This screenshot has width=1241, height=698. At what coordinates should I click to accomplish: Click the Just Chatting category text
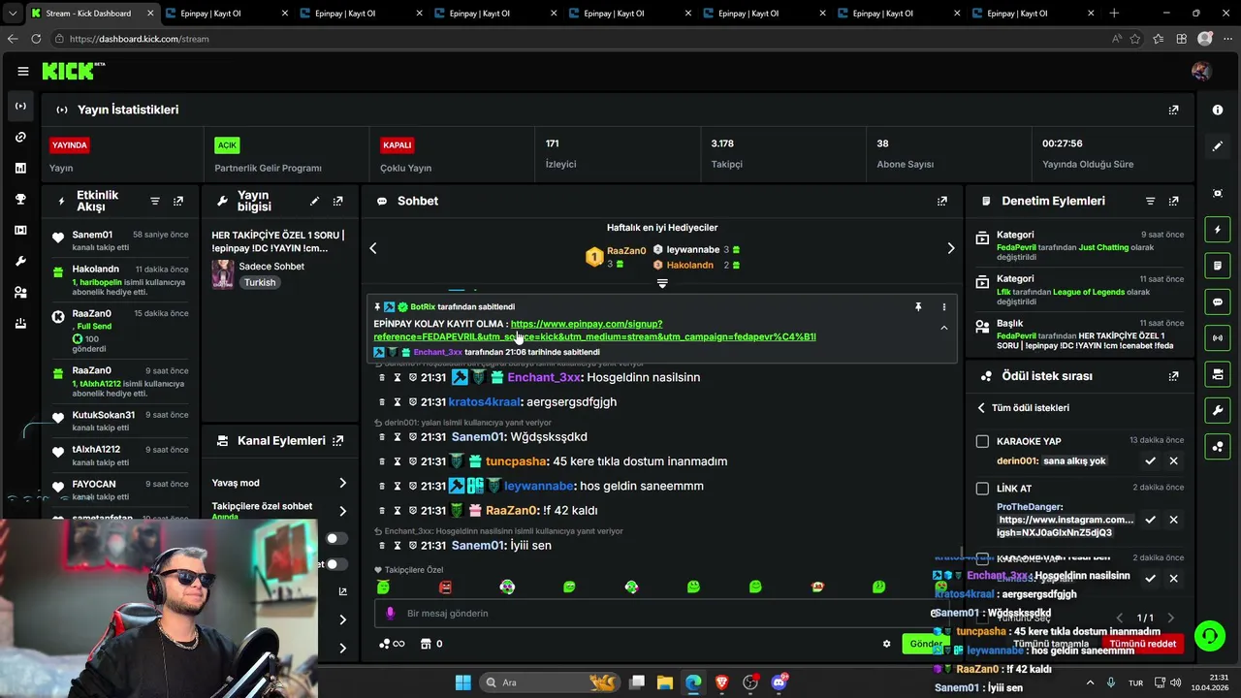(1103, 248)
